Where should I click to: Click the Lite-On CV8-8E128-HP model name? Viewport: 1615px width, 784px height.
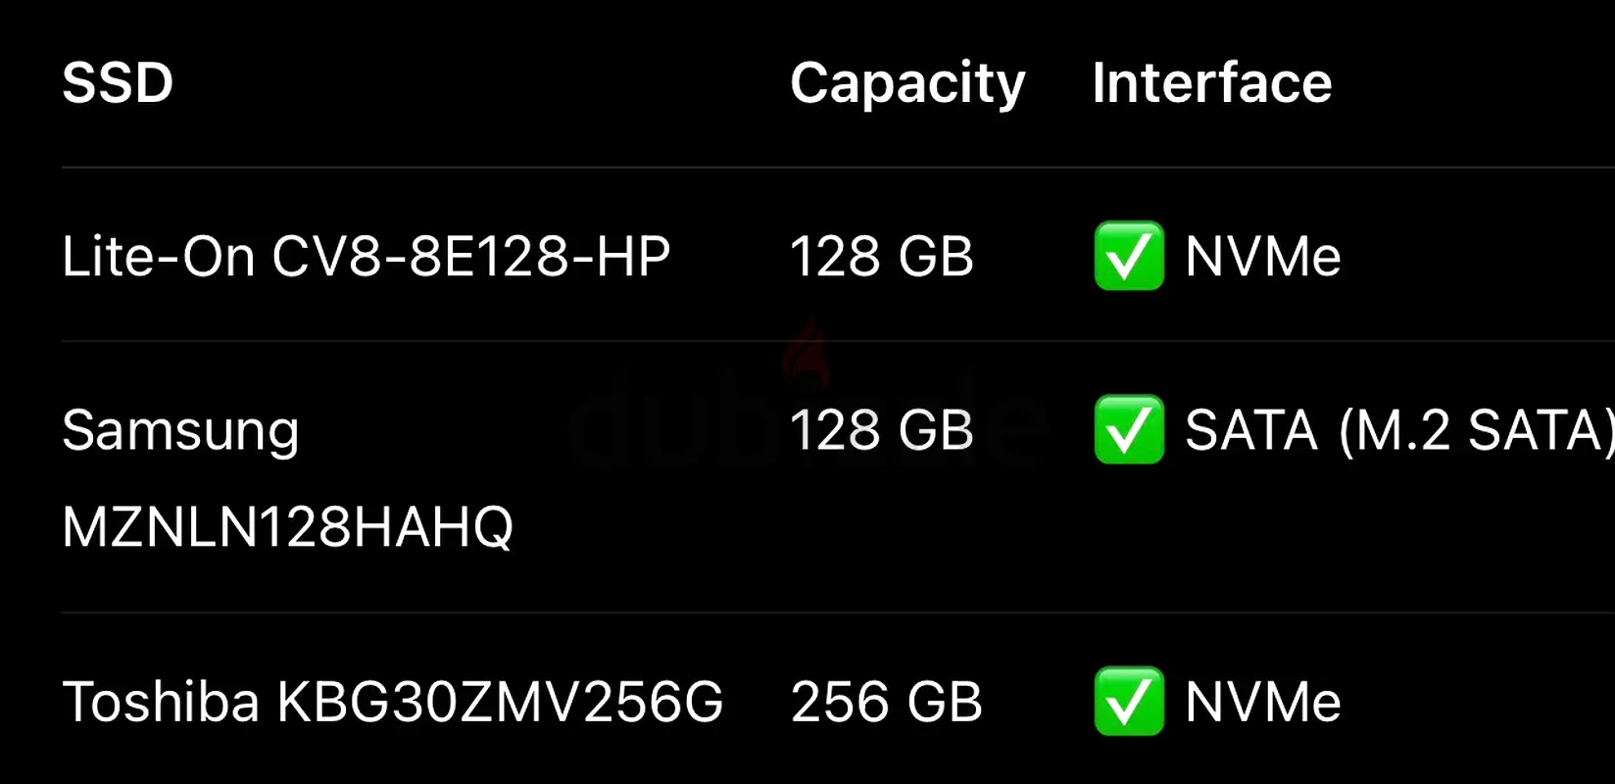pos(367,257)
